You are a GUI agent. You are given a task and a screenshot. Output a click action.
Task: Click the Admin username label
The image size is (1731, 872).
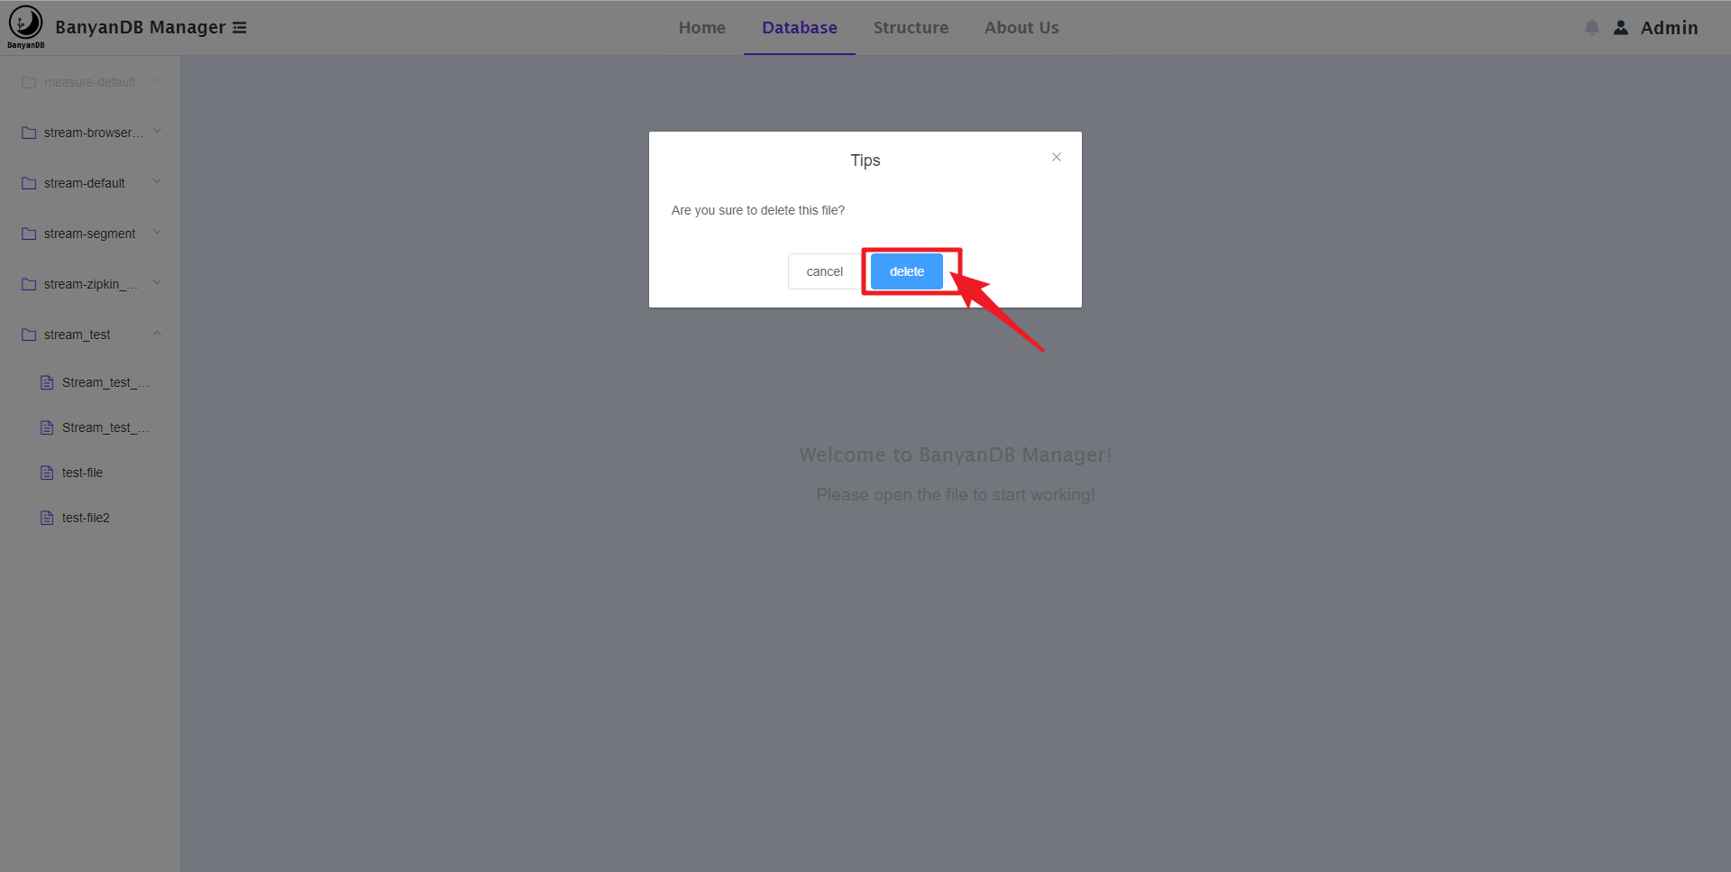1669,28
